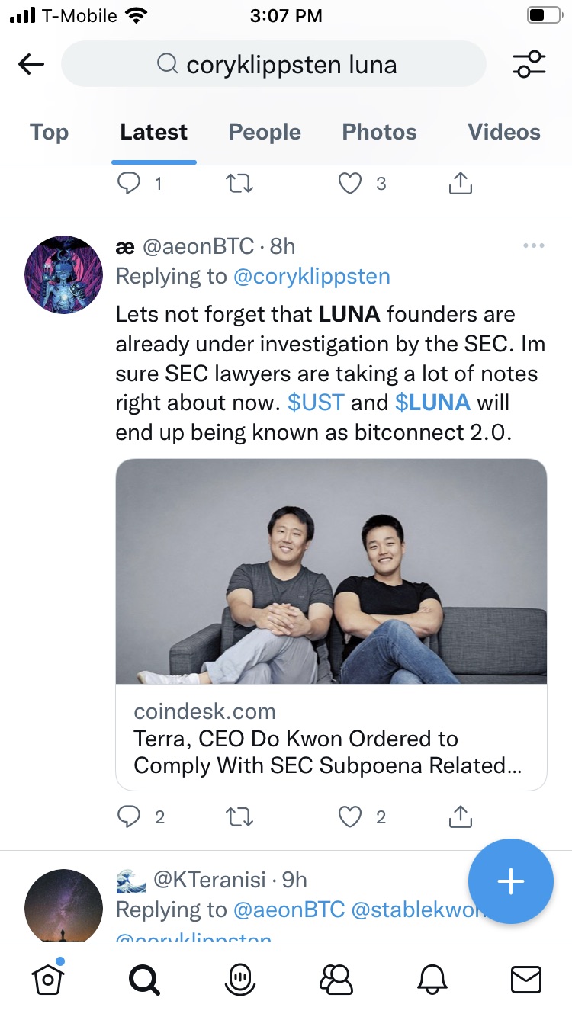The image size is (572, 1017).
Task: Switch to the Top tab
Action: (49, 132)
